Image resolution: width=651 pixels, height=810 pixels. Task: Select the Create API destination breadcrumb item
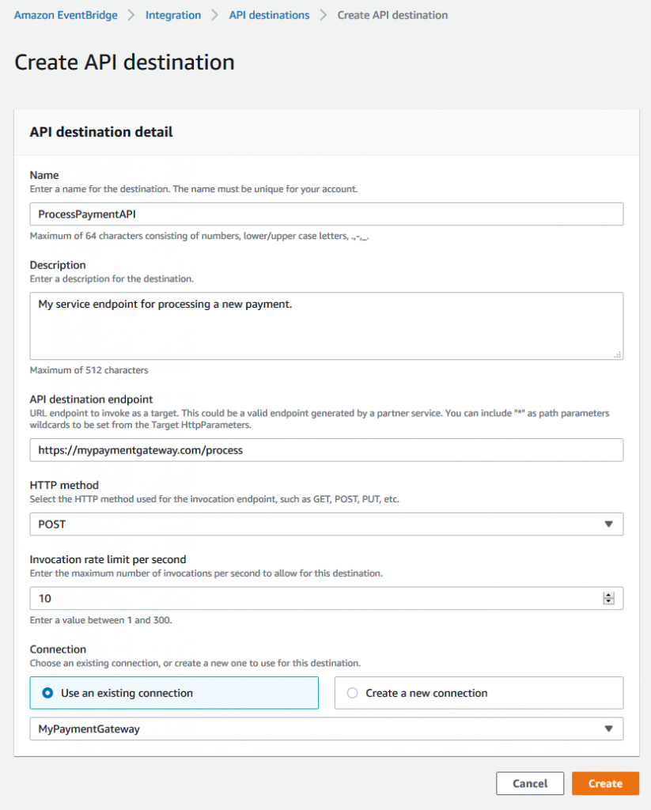tap(392, 14)
